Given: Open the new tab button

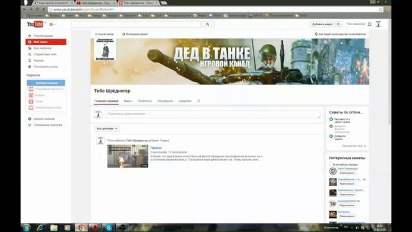Looking at the screenshot, I should pos(164,3).
